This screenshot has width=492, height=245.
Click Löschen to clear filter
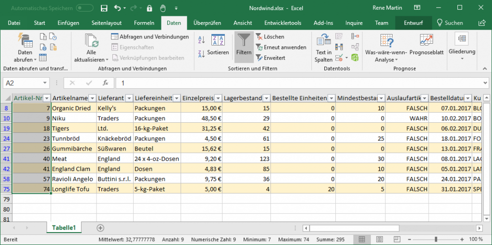coord(270,36)
